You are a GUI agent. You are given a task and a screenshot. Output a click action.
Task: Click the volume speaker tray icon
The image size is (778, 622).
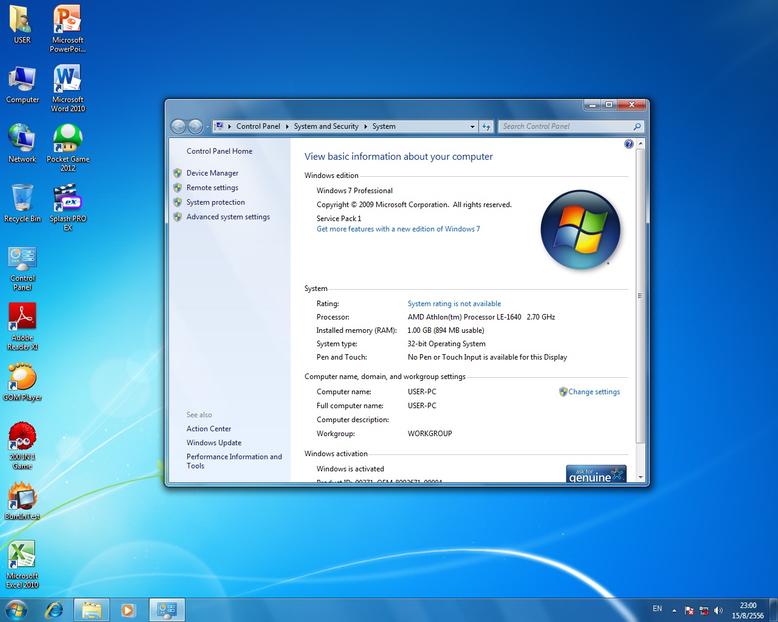tap(718, 610)
